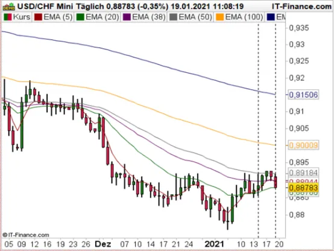Select the EMA (38) purple swatch
This screenshot has height=251, width=334.
[127, 17]
